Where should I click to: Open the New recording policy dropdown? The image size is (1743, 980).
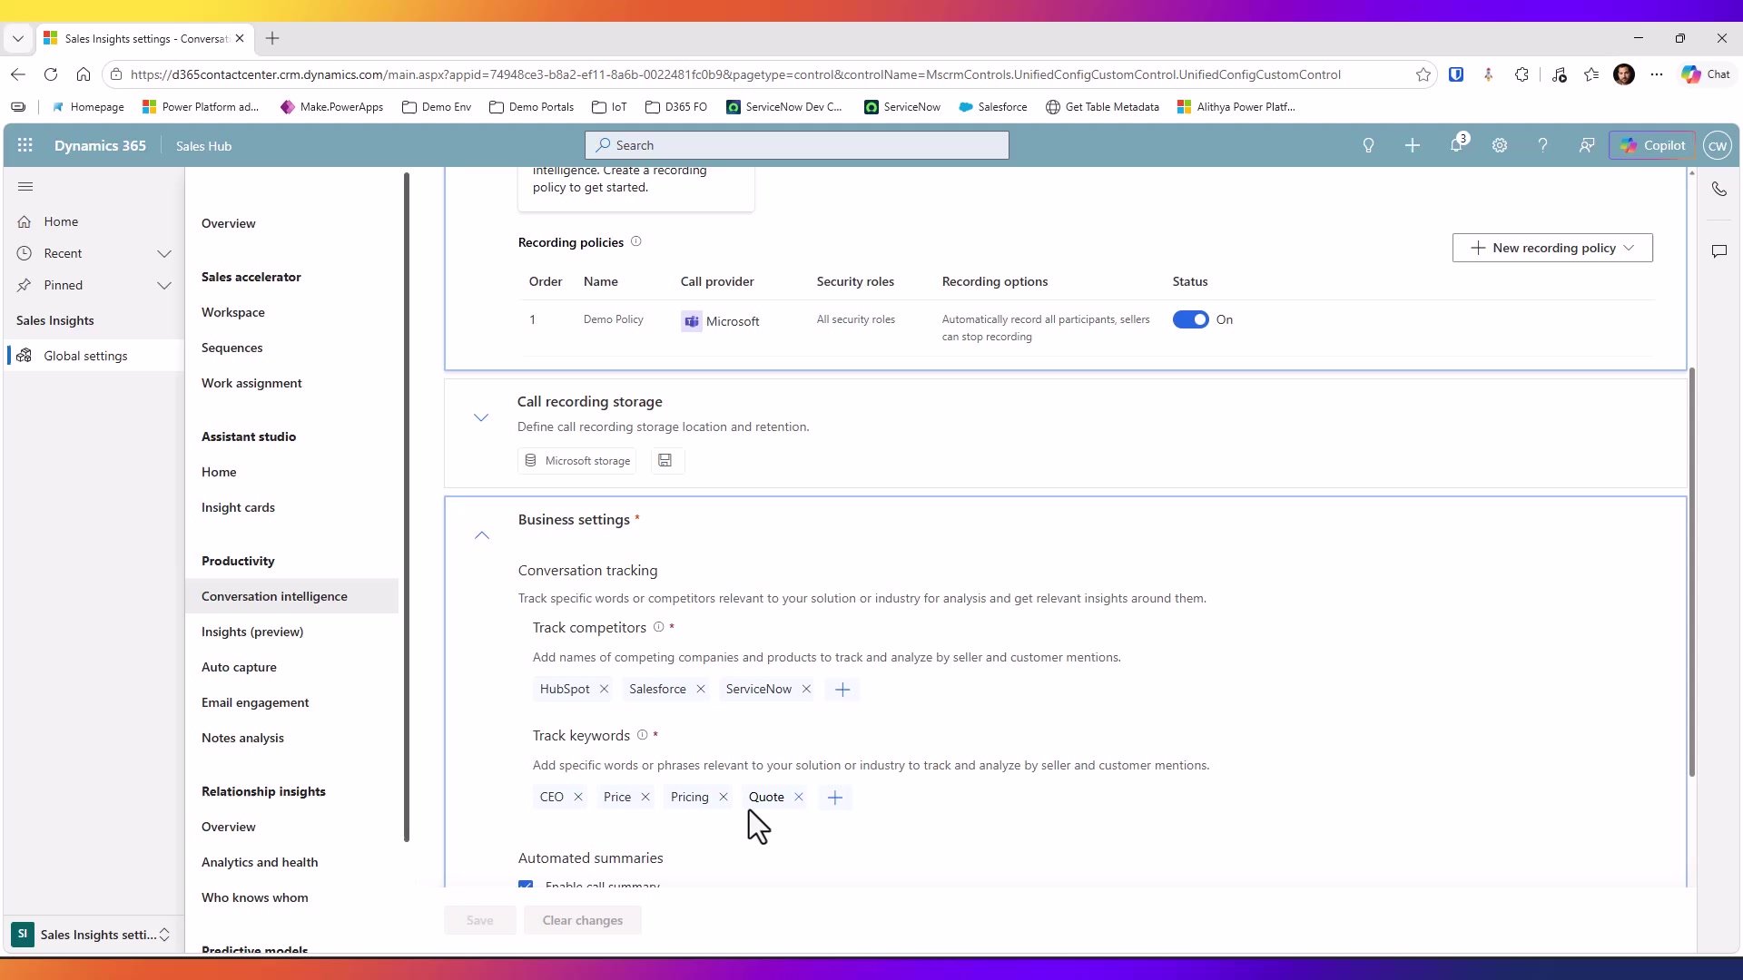[1552, 248]
